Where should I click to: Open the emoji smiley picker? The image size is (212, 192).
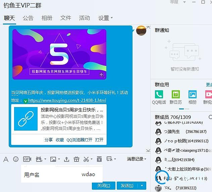tap(16, 159)
